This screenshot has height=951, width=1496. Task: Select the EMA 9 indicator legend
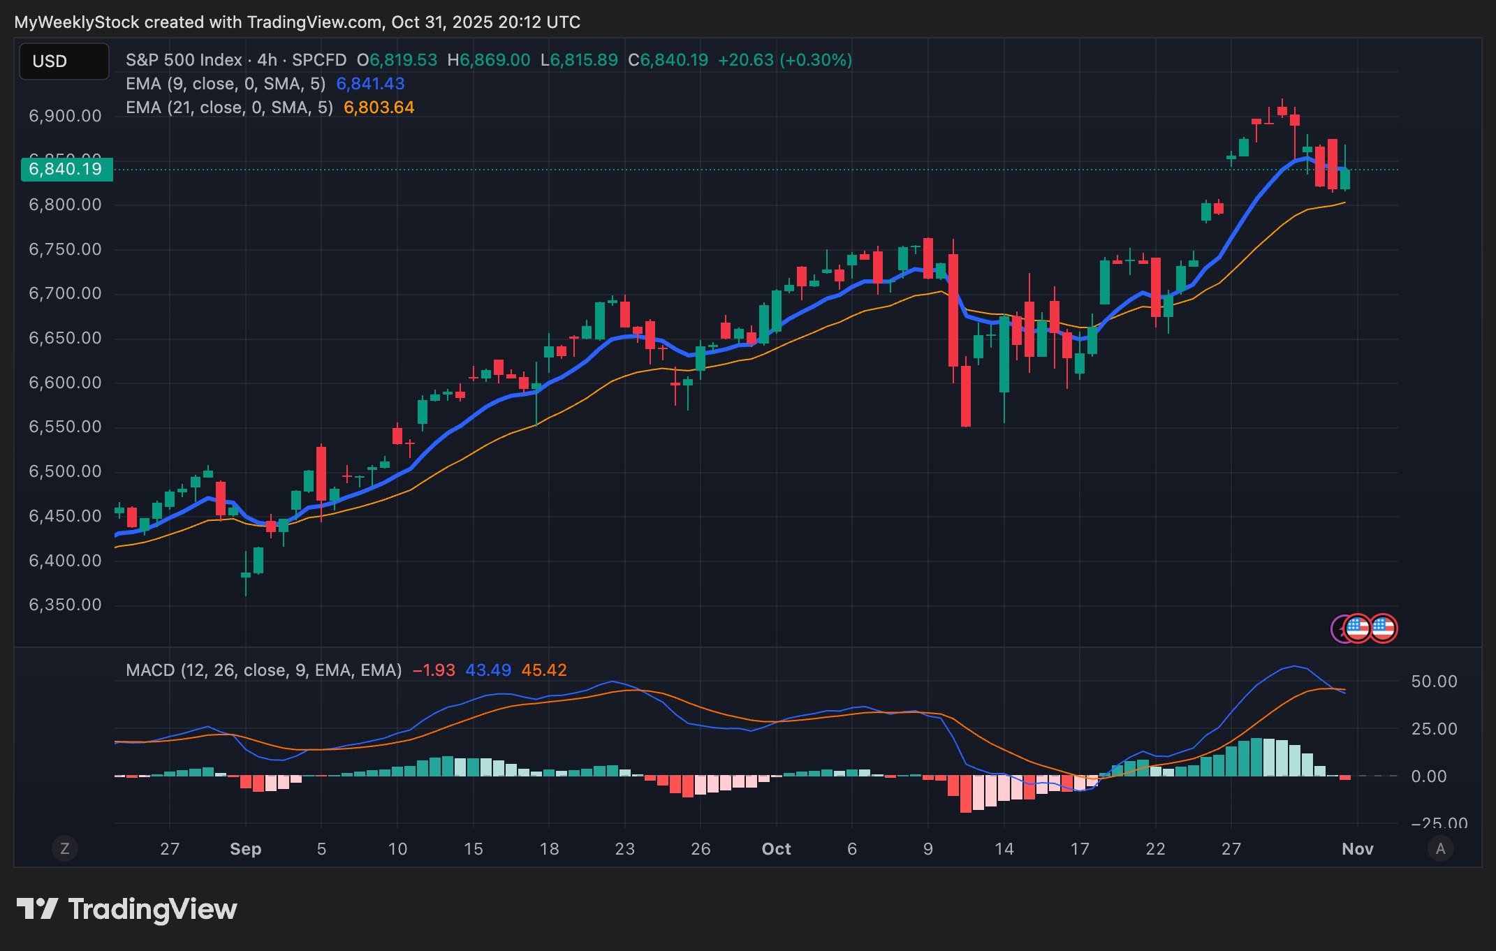click(x=225, y=84)
